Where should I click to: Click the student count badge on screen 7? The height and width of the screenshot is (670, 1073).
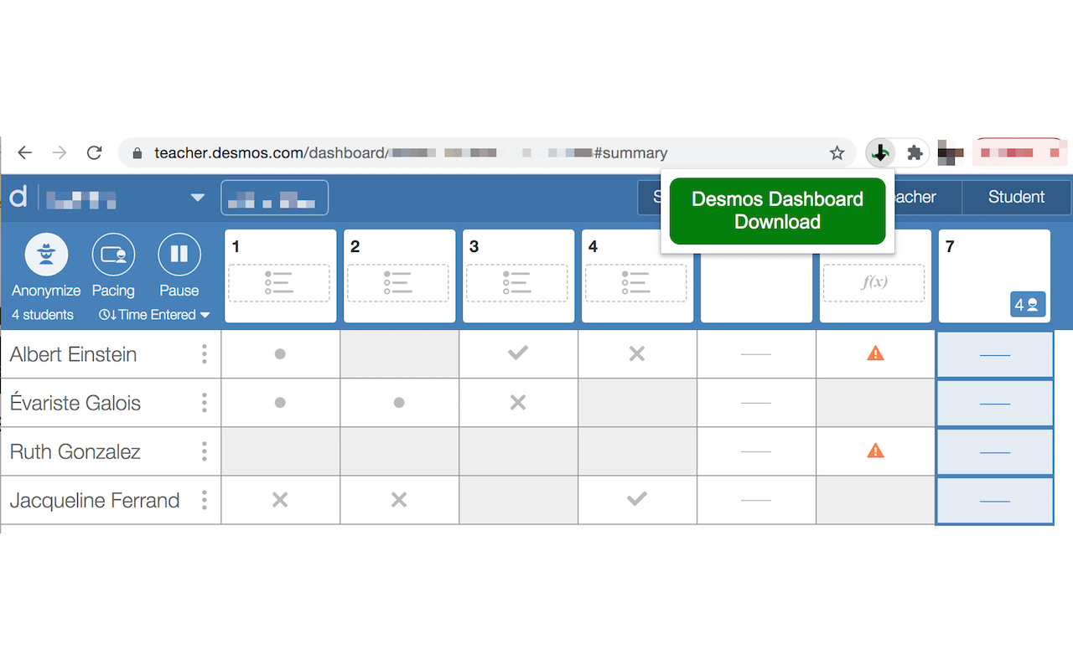pos(1029,305)
